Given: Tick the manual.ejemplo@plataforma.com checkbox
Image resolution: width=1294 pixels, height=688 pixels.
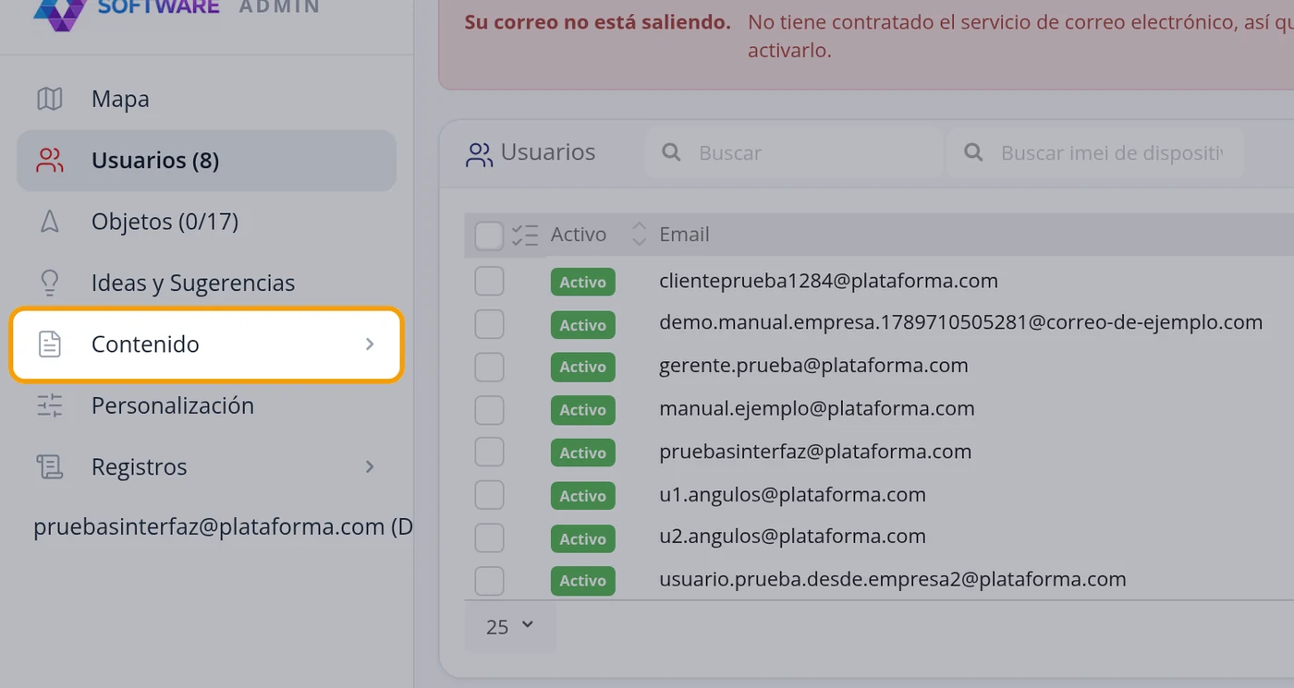Looking at the screenshot, I should [x=489, y=409].
